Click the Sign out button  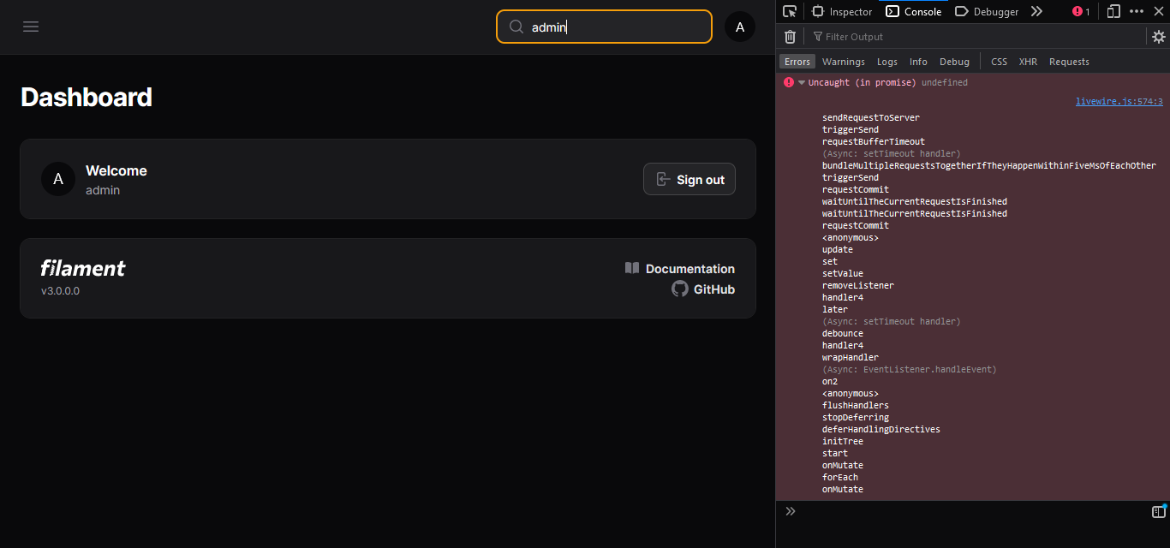point(689,179)
